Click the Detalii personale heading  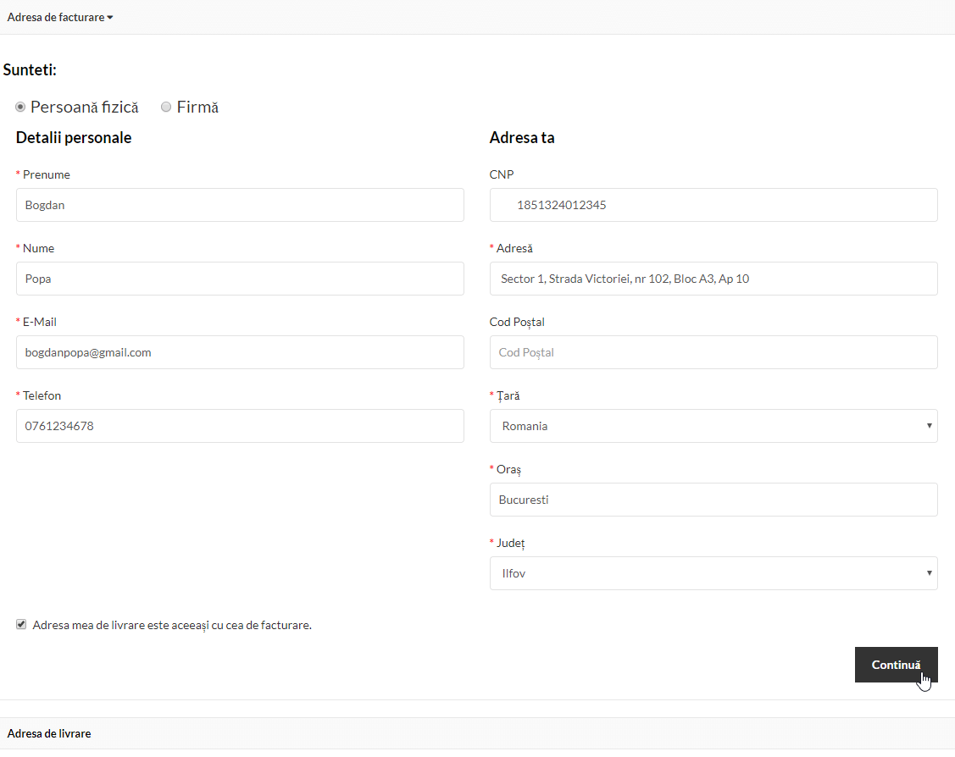tap(74, 137)
